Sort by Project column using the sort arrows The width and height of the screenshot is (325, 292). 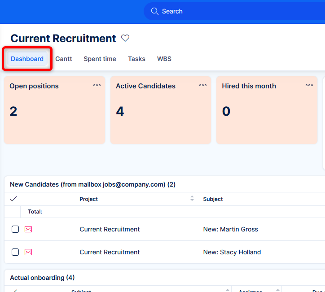point(192,199)
